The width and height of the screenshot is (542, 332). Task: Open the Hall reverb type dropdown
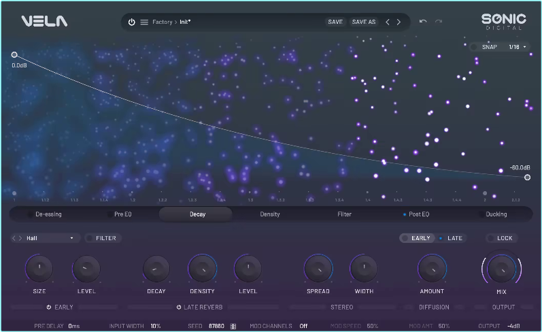(x=50, y=238)
